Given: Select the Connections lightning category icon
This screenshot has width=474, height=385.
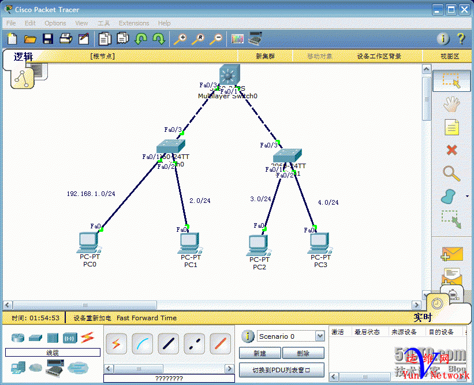Looking at the screenshot, I should coord(87,338).
